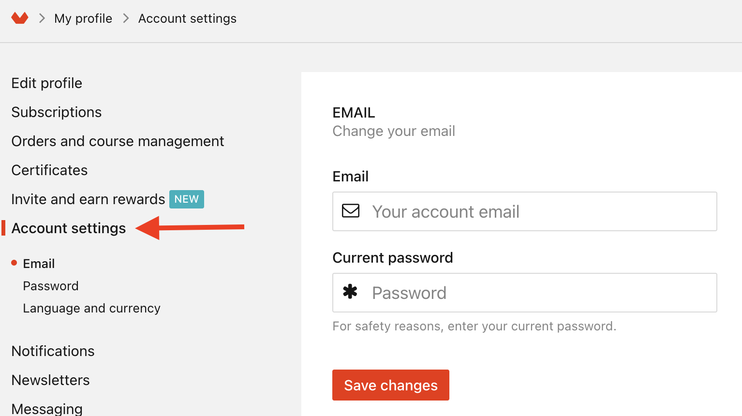The height and width of the screenshot is (416, 742).
Task: Open My profile breadcrumb link
Action: click(x=83, y=18)
